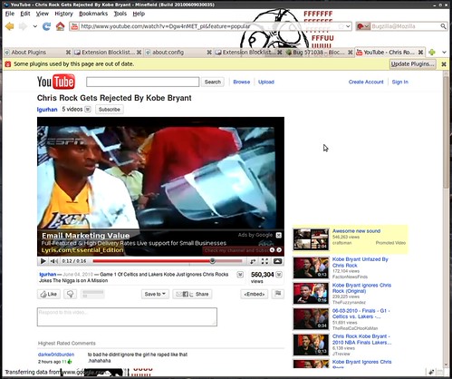The image size is (452, 379).
Task: Dislike the video with thumbs down
Action: (71, 294)
